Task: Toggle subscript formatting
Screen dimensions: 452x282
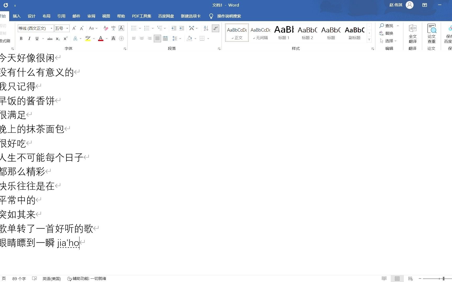Action: click(x=58, y=39)
